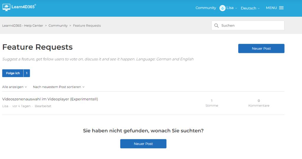Click the top Neuer Post button
This screenshot has height=159, width=302.
[261, 48]
